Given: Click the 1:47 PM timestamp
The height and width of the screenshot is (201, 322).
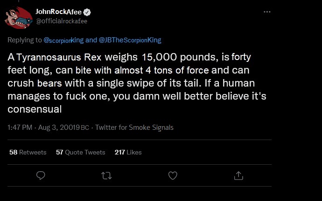Looking at the screenshot, I should click(x=20, y=127).
